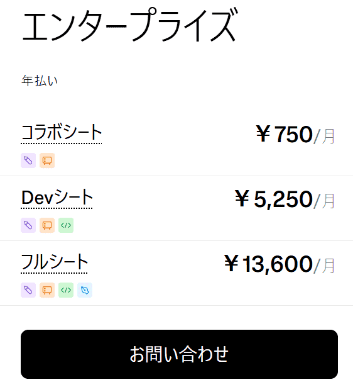The width and height of the screenshot is (353, 387).
Task: Click the blue pen-tool Design icon under フルシート
Action: click(x=85, y=290)
